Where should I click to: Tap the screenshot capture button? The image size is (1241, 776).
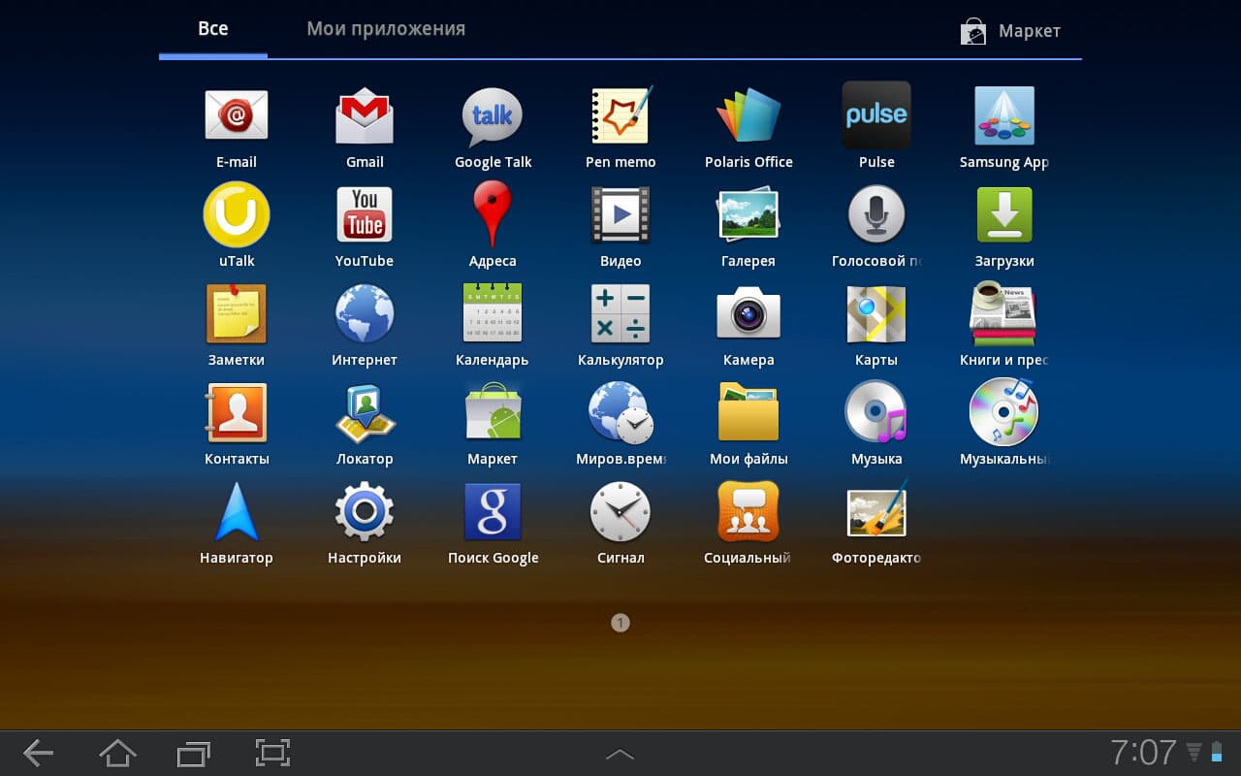click(272, 753)
